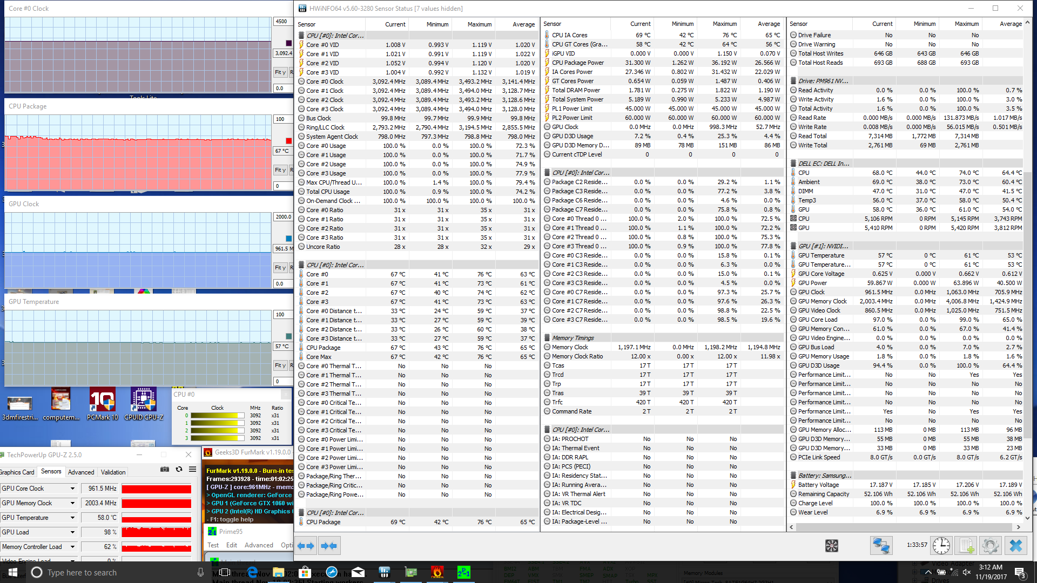Select CPU Package Power sensor row
The image size is (1037, 583).
(663, 63)
